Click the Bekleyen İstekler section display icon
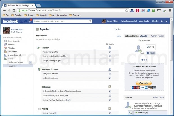Image resolution: width=174 pixels, height=116 pixels. 110,69
